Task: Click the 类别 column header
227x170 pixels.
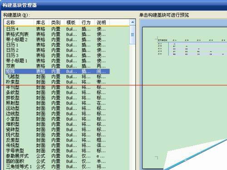Action: coord(56,23)
